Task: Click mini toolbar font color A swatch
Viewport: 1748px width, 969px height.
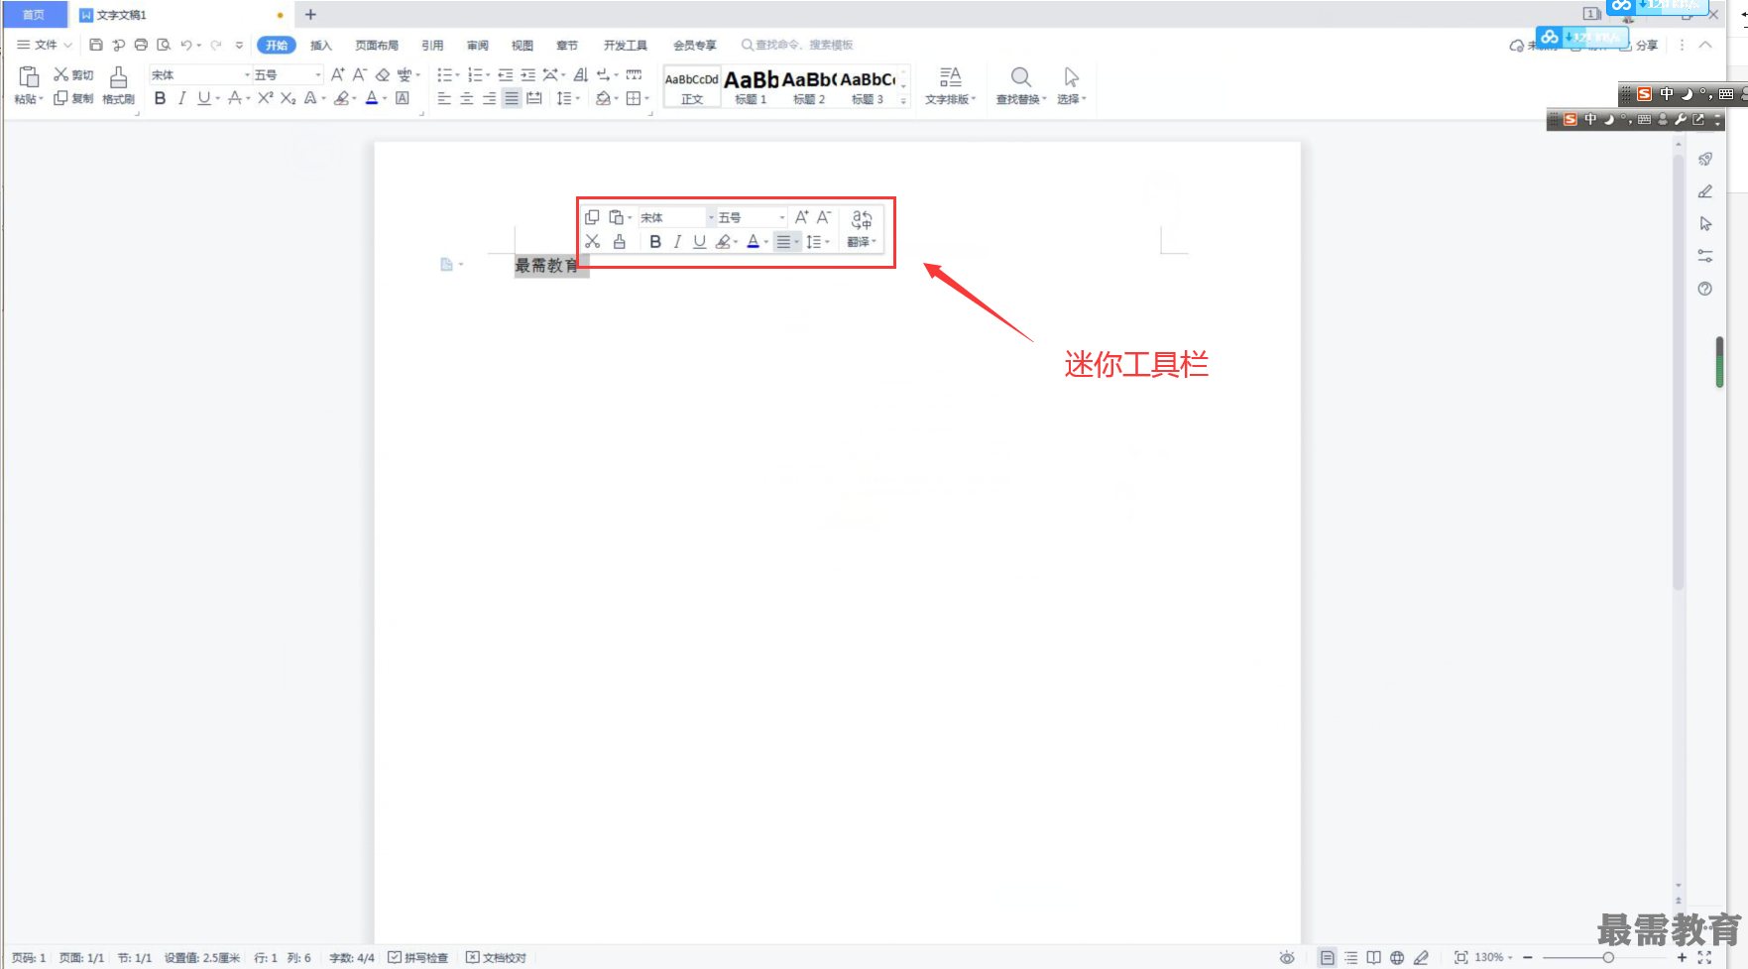Action: [753, 241]
